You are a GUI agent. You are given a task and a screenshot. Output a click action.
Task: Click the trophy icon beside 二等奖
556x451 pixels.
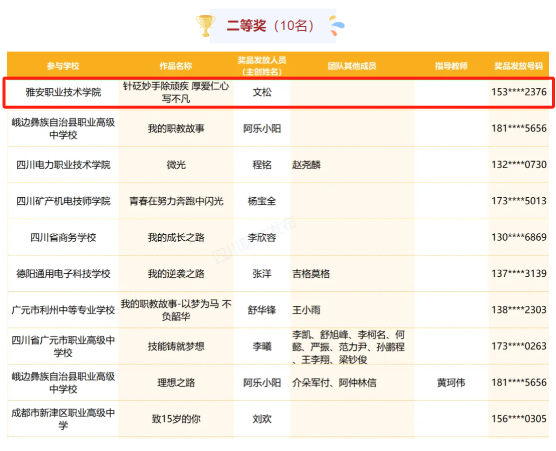205,26
